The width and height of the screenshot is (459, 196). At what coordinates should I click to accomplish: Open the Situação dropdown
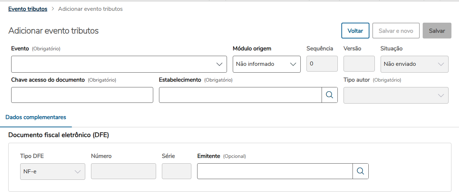[x=414, y=64]
